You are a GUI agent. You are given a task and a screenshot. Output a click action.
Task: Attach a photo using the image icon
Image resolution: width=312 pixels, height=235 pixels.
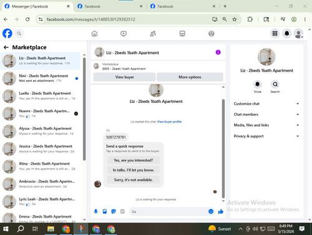click(x=105, y=211)
